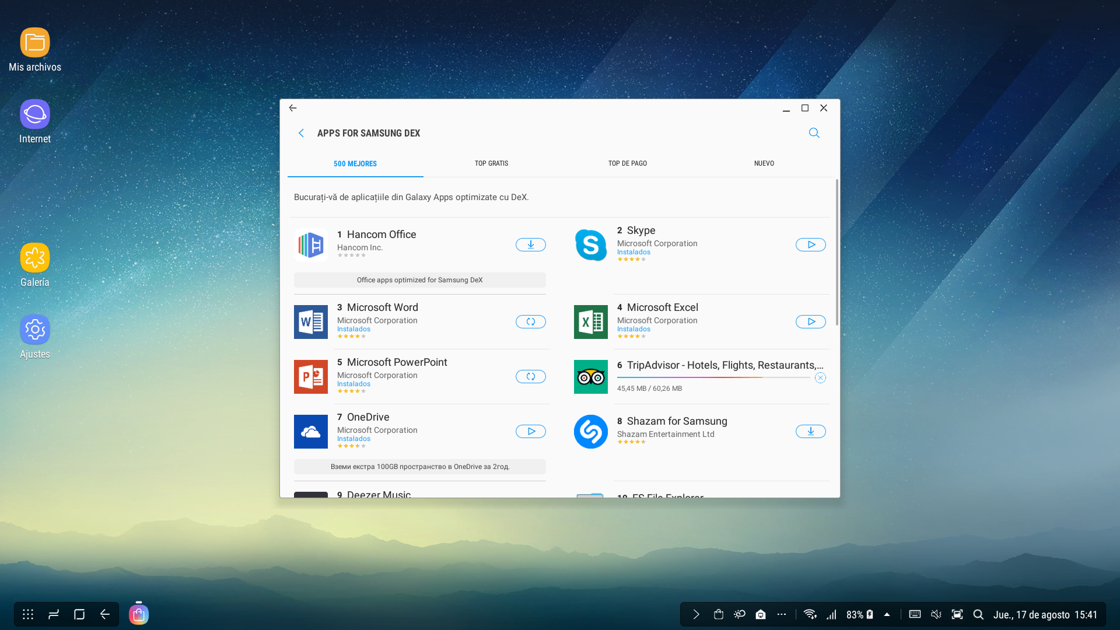Open the Microsoft Word app icon

311,322
